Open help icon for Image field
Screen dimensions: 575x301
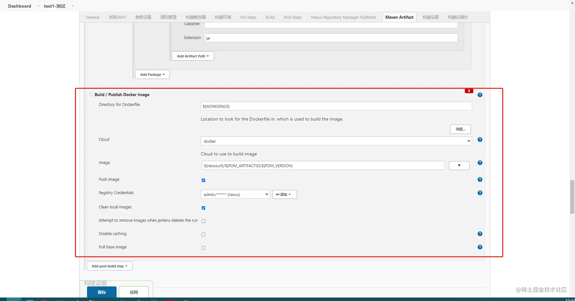(480, 163)
